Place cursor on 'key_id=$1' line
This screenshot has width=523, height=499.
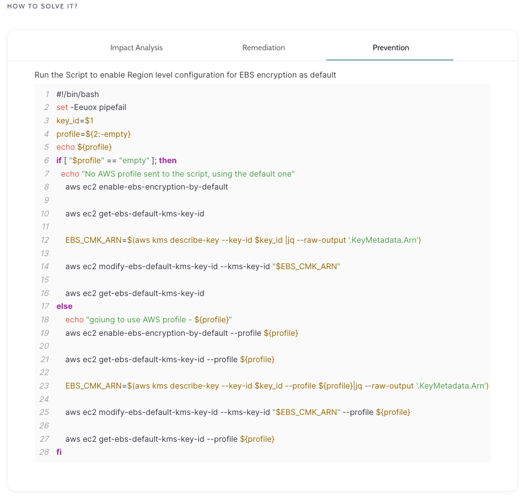(x=75, y=120)
